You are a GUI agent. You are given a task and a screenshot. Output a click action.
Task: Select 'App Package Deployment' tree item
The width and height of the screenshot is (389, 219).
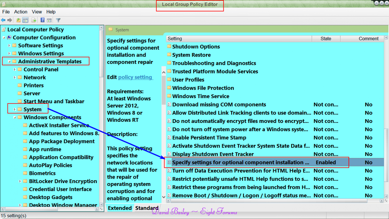tap(62, 141)
